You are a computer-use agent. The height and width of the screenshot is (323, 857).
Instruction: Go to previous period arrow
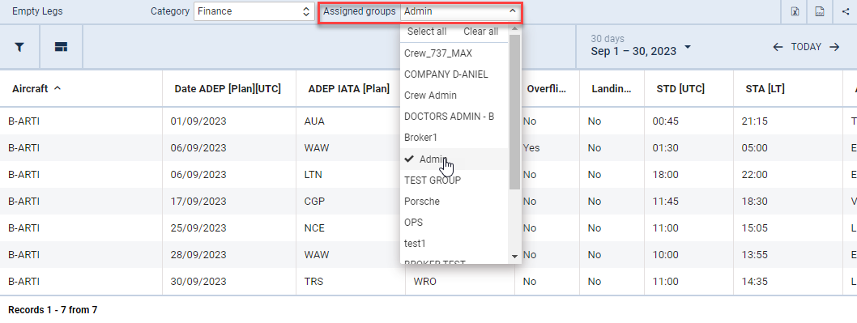[x=778, y=47]
